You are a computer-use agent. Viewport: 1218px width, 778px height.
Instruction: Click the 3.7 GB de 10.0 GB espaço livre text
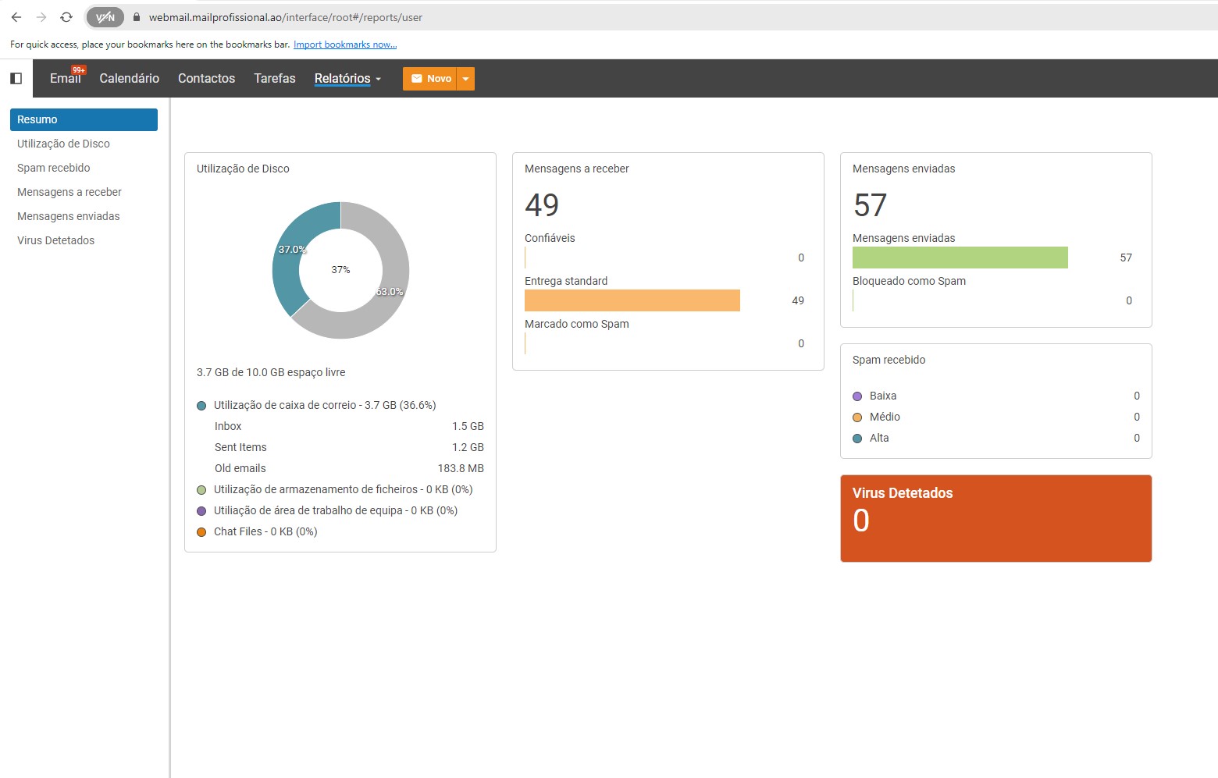pos(271,372)
